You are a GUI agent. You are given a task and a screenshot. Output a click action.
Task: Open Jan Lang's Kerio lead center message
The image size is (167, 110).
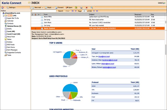[98, 20]
